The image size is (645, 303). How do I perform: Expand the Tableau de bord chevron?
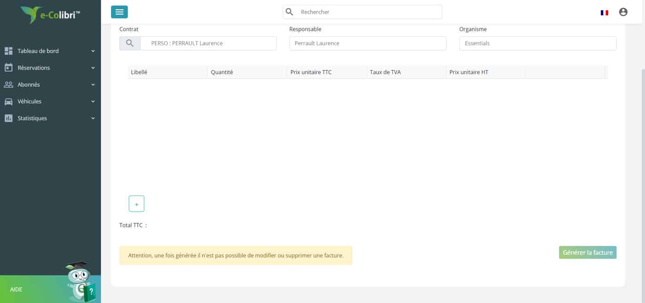[x=93, y=51]
